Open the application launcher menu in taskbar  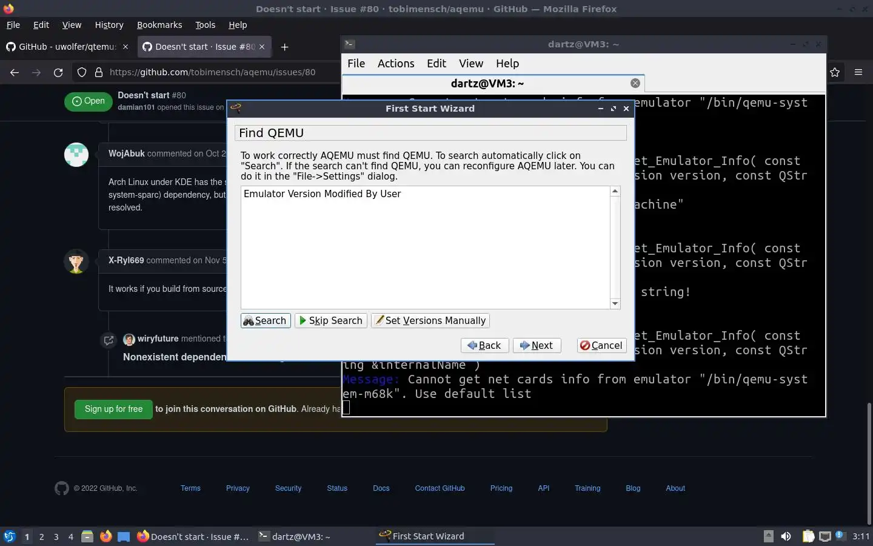point(9,536)
